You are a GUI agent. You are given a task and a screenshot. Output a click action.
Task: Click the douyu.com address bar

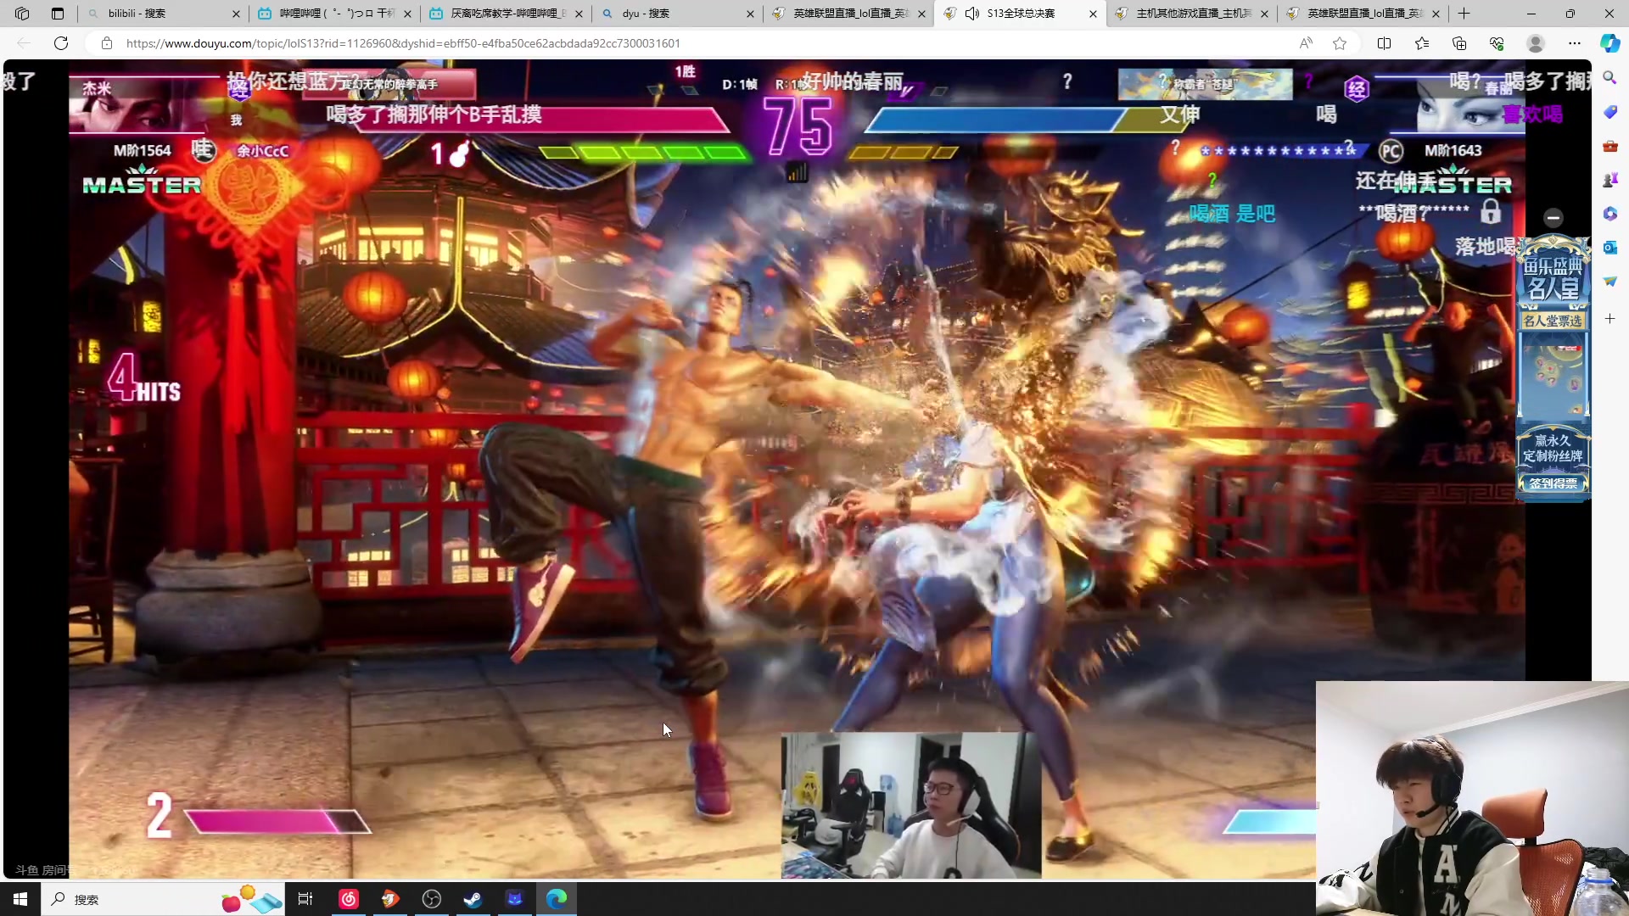403,43
